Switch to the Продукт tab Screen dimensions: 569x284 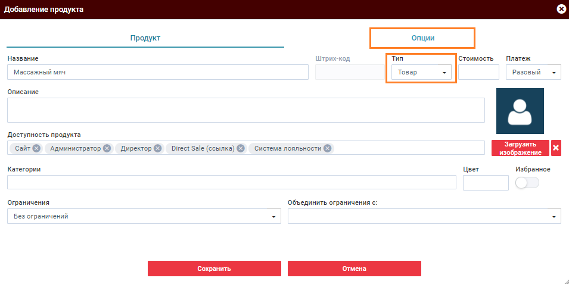(145, 38)
